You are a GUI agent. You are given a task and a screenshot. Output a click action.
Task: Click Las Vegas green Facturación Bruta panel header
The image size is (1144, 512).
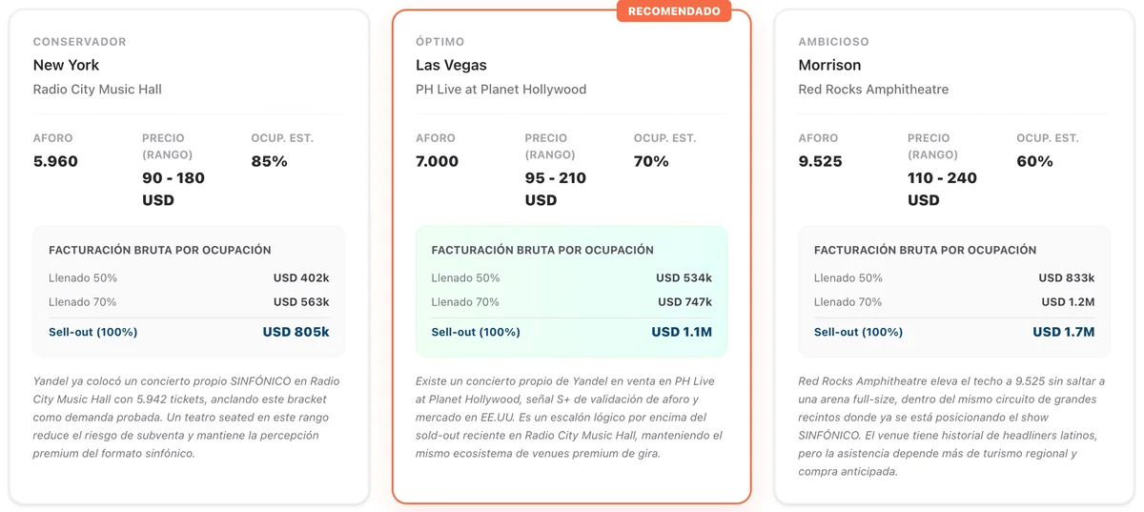(542, 250)
